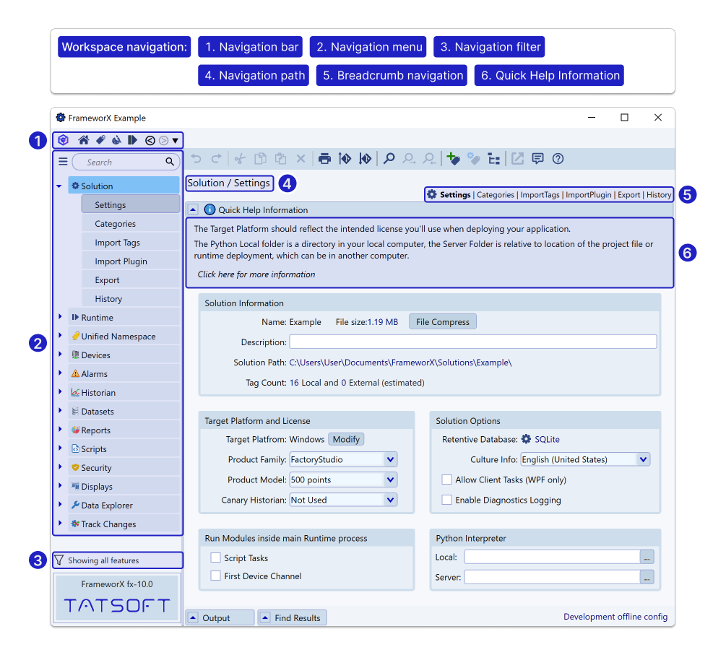The image size is (726, 655).
Task: Open the Canary Historian dropdown
Action: click(x=390, y=500)
